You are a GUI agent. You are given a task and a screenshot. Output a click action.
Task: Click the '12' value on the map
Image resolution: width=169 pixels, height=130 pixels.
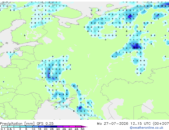point(162,6)
